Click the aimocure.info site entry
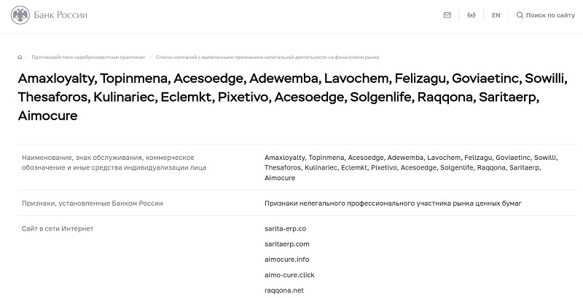Viewport: 583px width, 298px height. [286, 259]
